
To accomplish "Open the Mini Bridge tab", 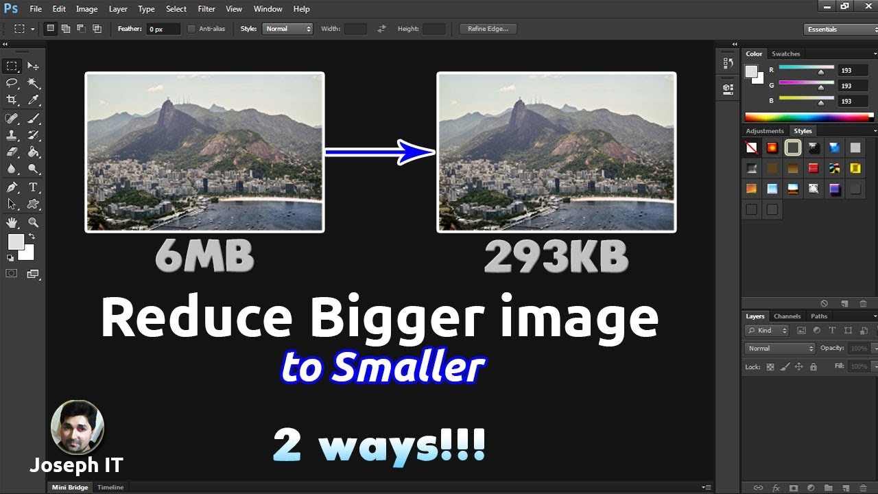I will coord(70,487).
